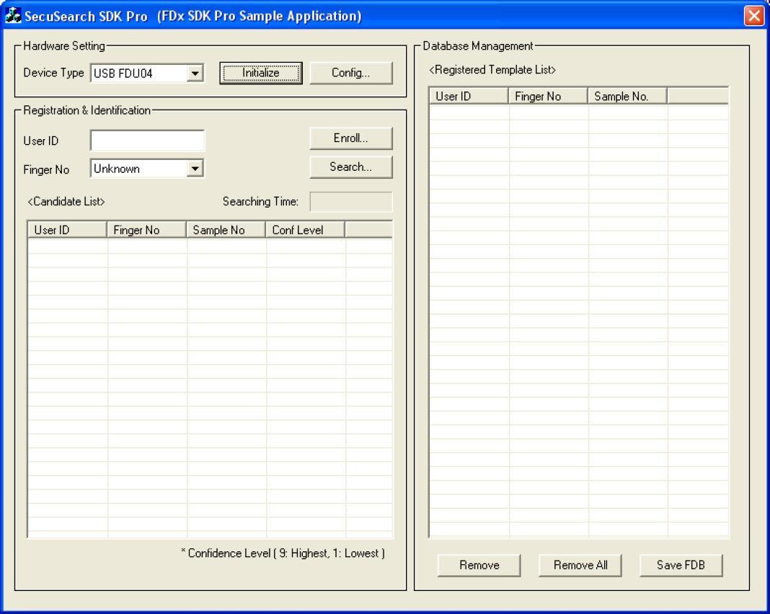Start a fingerprint Search
Viewport: 770px width, 614px height.
point(350,166)
